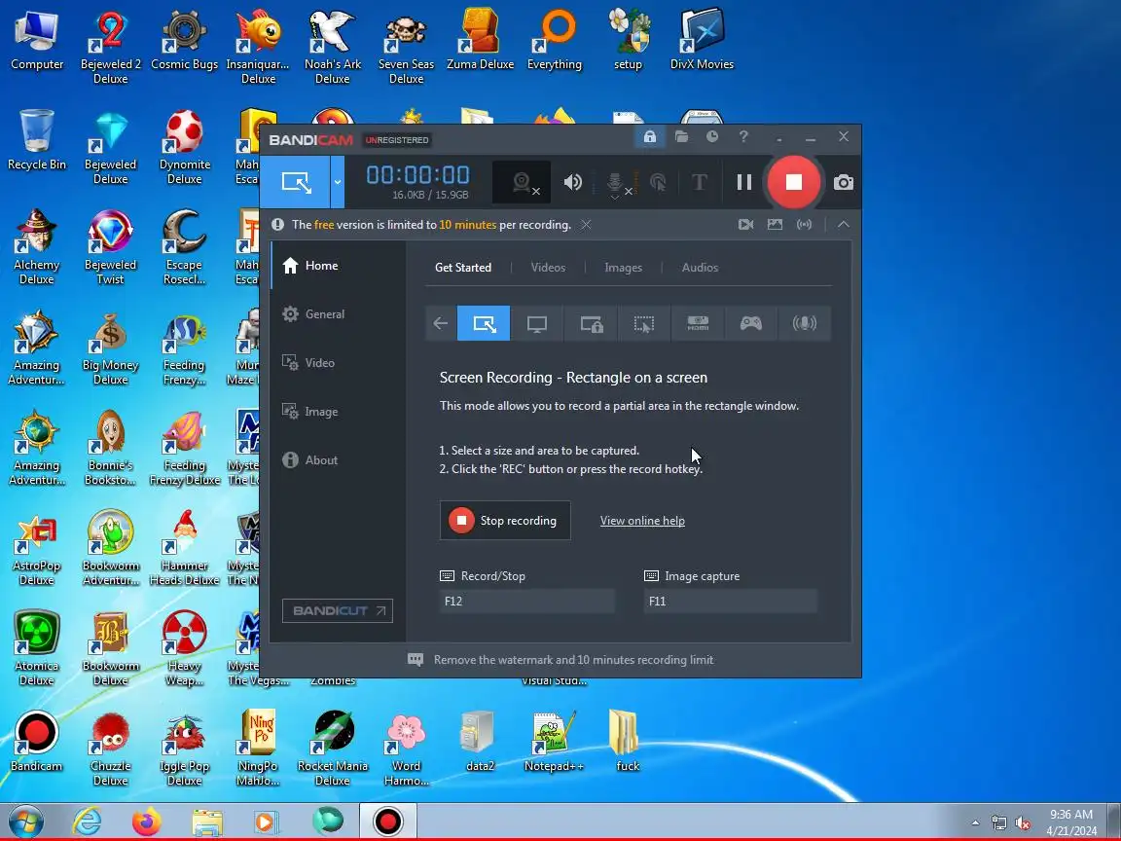The height and width of the screenshot is (841, 1121).
Task: Select rectangle recording mode in top toolbar
Action: click(296, 182)
